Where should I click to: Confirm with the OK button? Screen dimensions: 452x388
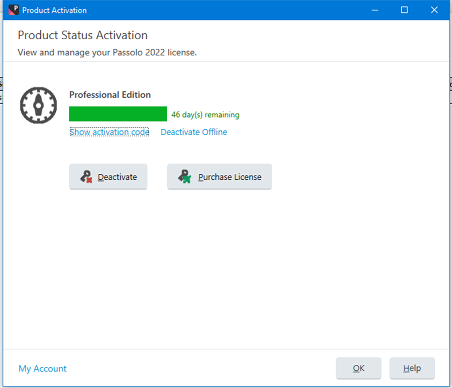point(359,368)
